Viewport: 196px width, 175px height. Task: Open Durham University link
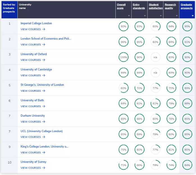point(33,116)
